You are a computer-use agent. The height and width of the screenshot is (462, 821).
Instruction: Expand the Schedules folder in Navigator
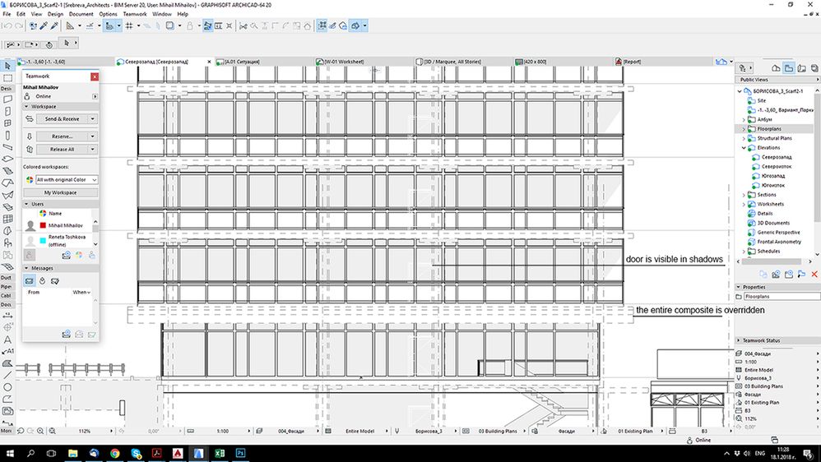[x=744, y=252]
